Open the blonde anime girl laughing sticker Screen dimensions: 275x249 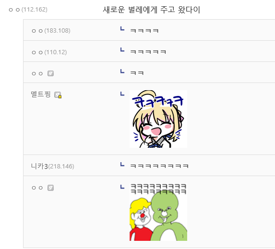point(158,119)
